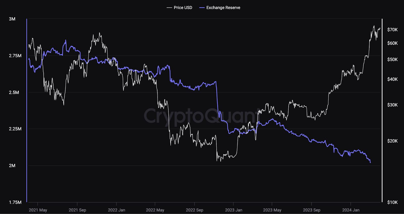Image resolution: width=404 pixels, height=214 pixels.
Task: Click the $50K label on the right axis
Action: [392, 60]
